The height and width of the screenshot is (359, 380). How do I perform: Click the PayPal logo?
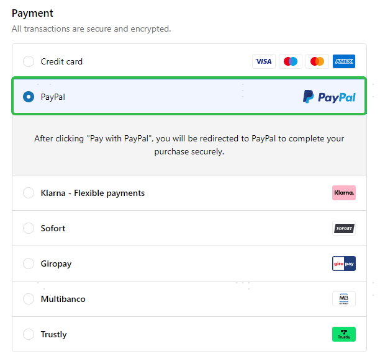[329, 97]
